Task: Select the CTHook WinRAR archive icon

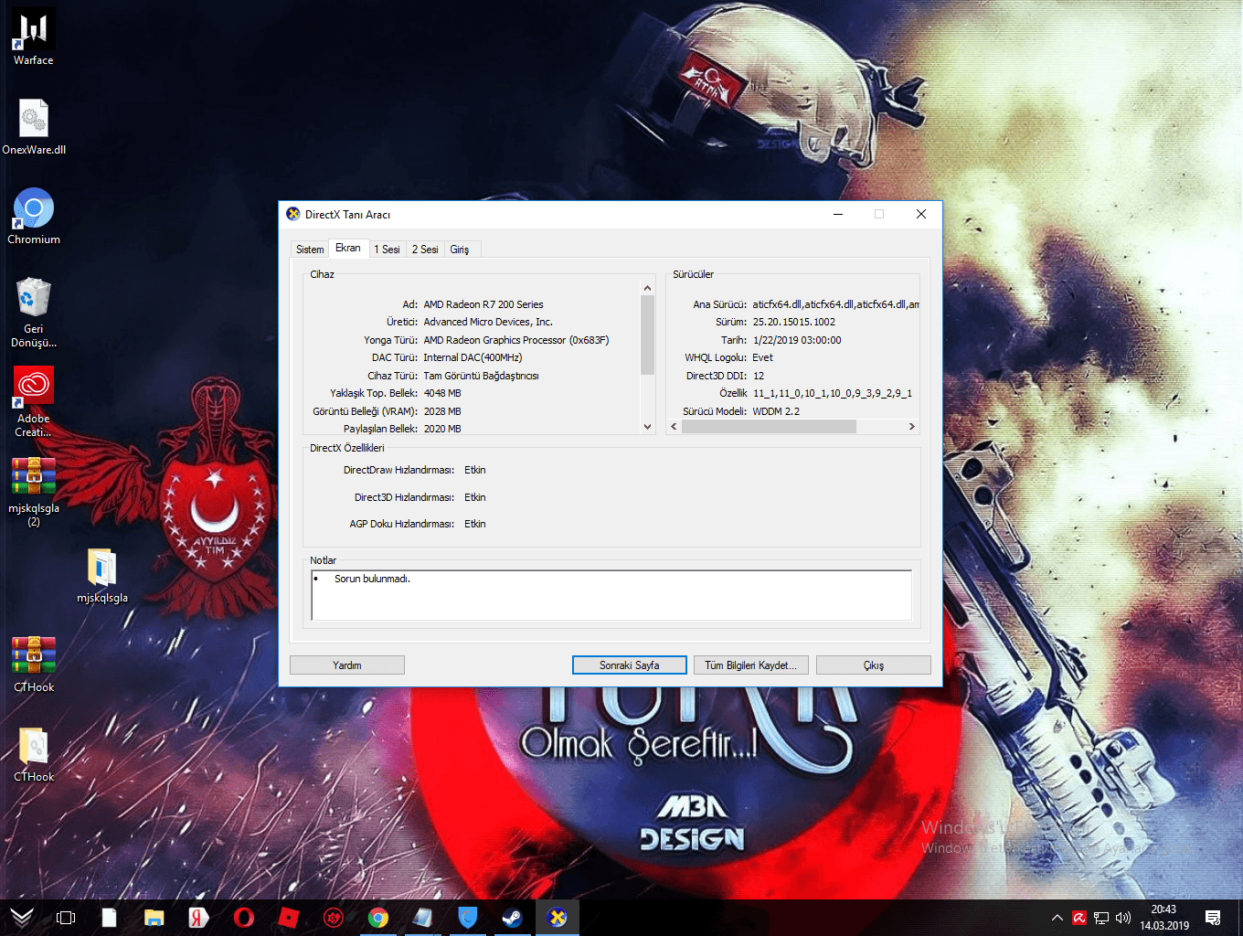Action: pos(34,664)
